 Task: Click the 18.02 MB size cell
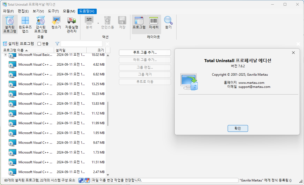98,55
